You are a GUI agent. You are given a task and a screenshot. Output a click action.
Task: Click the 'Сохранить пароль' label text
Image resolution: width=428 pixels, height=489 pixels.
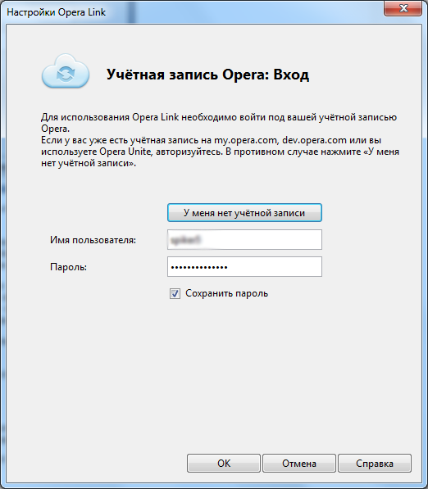pyautogui.click(x=226, y=293)
